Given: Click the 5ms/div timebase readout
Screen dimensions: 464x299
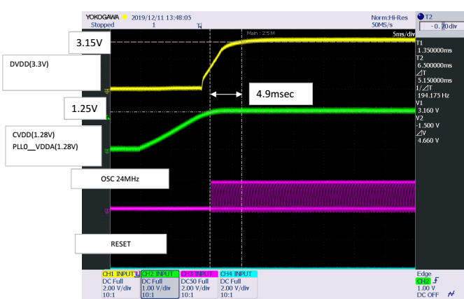Looking at the screenshot, I should (x=404, y=34).
